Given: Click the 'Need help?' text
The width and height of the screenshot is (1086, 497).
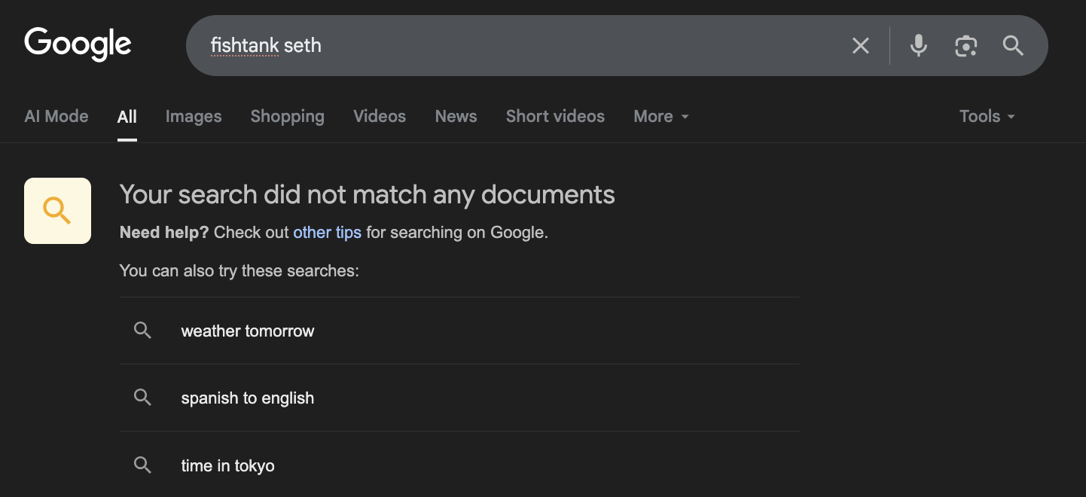Looking at the screenshot, I should click(164, 233).
